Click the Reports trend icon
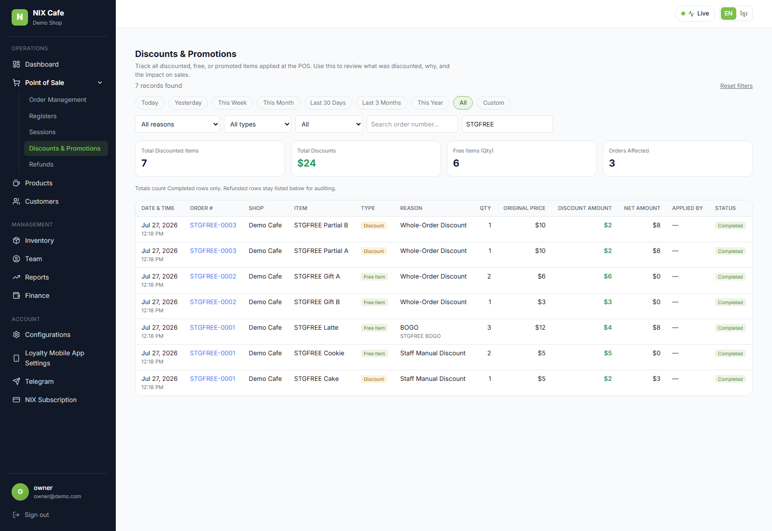 (16, 277)
